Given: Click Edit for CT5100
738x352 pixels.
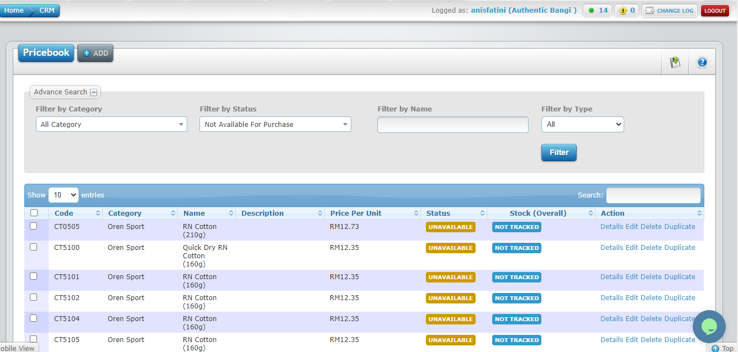Looking at the screenshot, I should 632,248.
